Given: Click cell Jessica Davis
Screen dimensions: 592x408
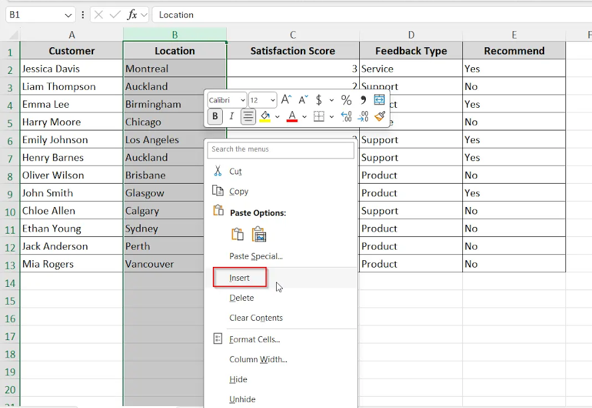Looking at the screenshot, I should [72, 69].
